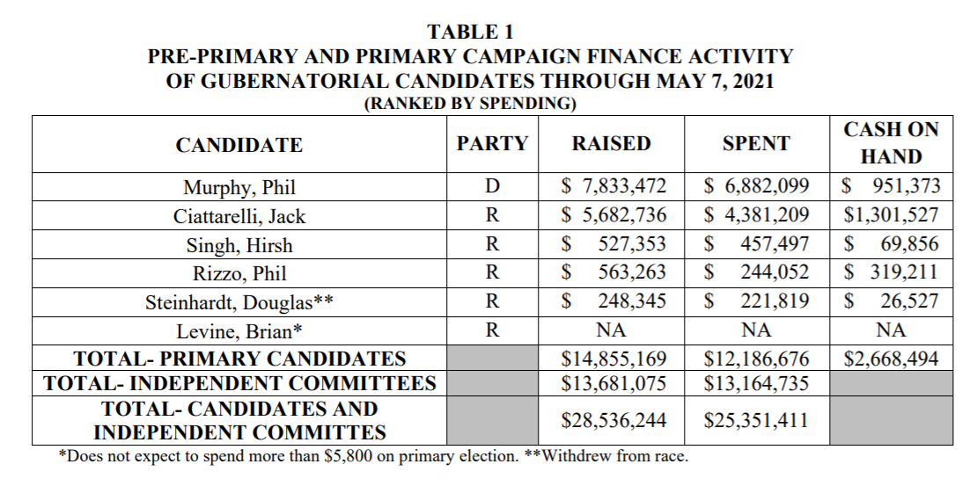Click the PARTY column header

pos(492,143)
